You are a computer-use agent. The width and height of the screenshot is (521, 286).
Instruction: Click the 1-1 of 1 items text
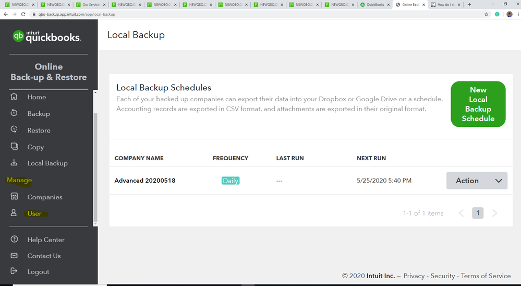pyautogui.click(x=423, y=213)
